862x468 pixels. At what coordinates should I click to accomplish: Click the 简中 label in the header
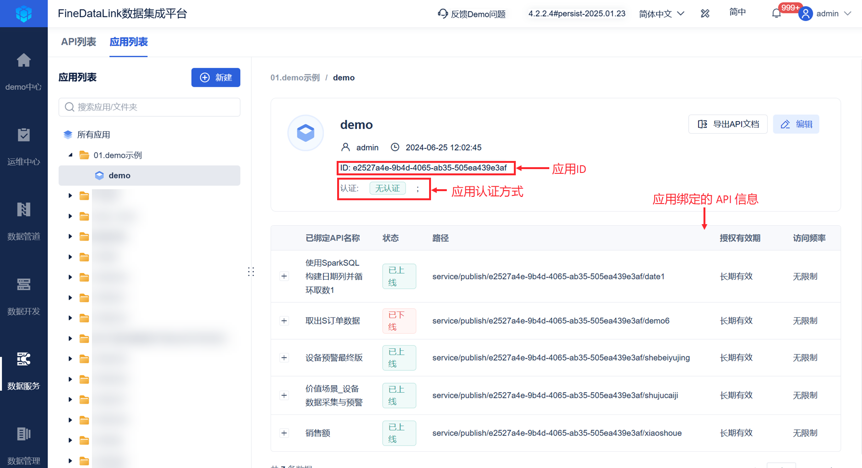[737, 12]
